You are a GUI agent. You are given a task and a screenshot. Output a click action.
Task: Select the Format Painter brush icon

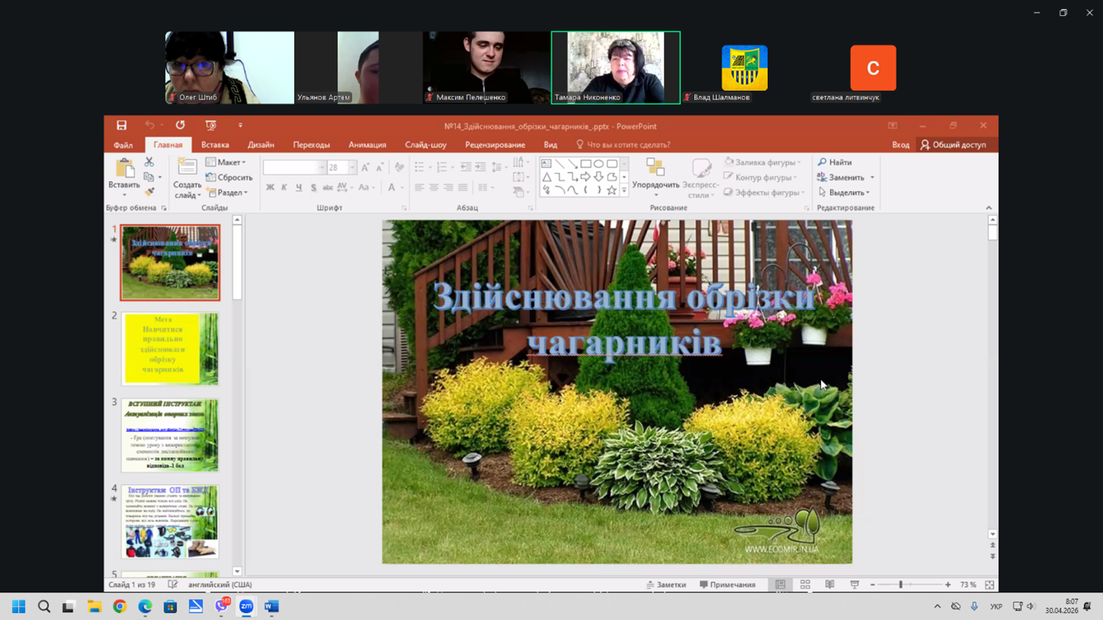coord(149,192)
